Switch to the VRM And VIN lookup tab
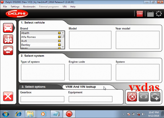The height and width of the screenshot is (118, 164). (x=81, y=87)
